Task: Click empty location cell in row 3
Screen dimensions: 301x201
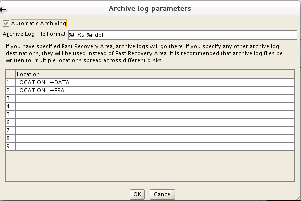Action: (155, 98)
